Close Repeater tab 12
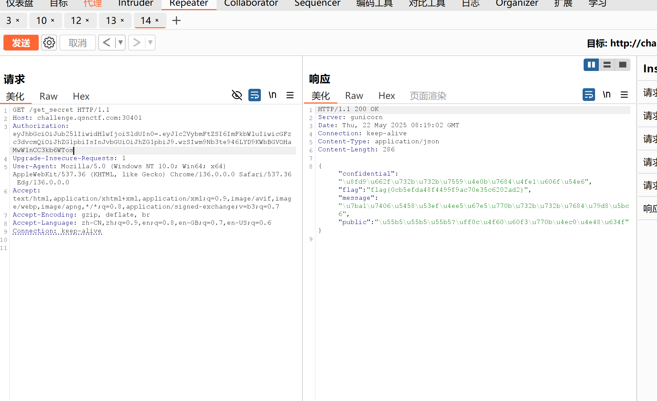This screenshot has width=657, height=401. [87, 21]
